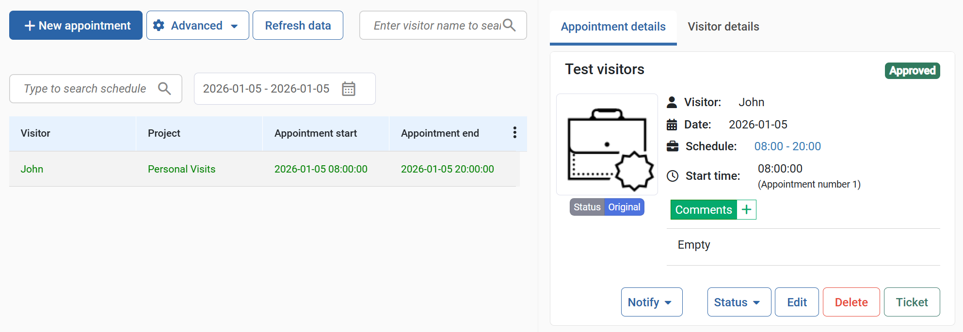The width and height of the screenshot is (963, 332).
Task: Click the gear icon on Advanced button
Action: click(159, 25)
